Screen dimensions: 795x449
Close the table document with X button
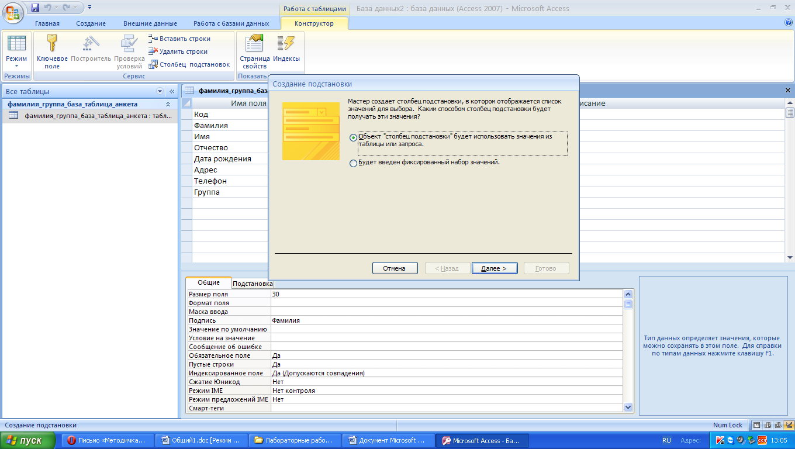(788, 91)
